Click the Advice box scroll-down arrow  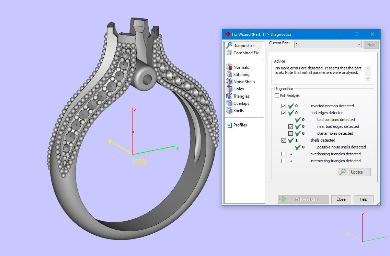(x=368, y=79)
